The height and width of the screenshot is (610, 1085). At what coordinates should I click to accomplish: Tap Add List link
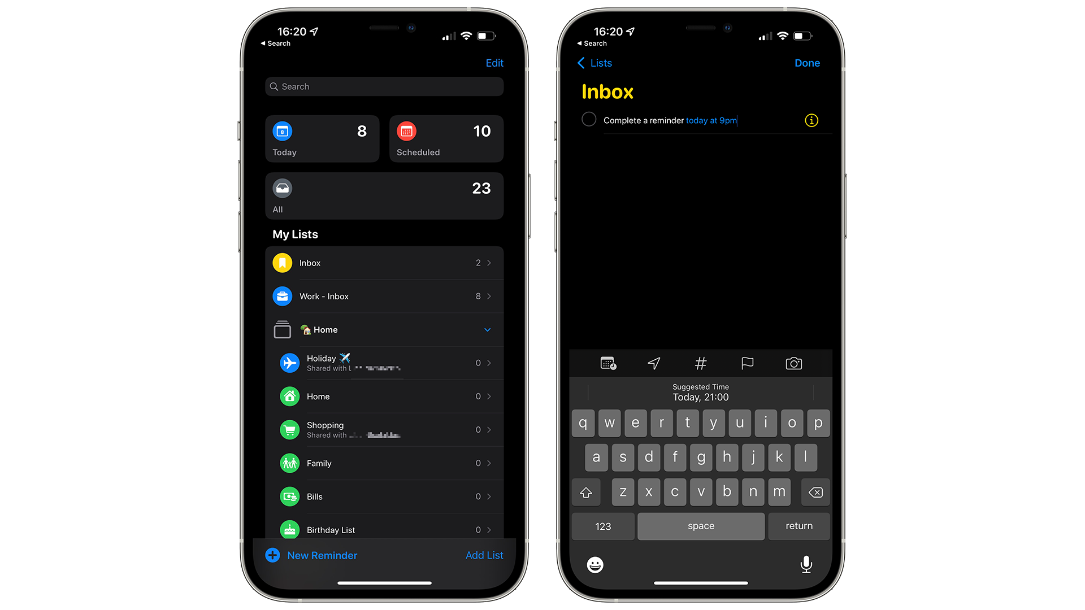pos(484,554)
